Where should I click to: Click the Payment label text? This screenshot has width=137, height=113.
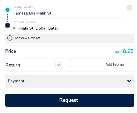pos(16,81)
